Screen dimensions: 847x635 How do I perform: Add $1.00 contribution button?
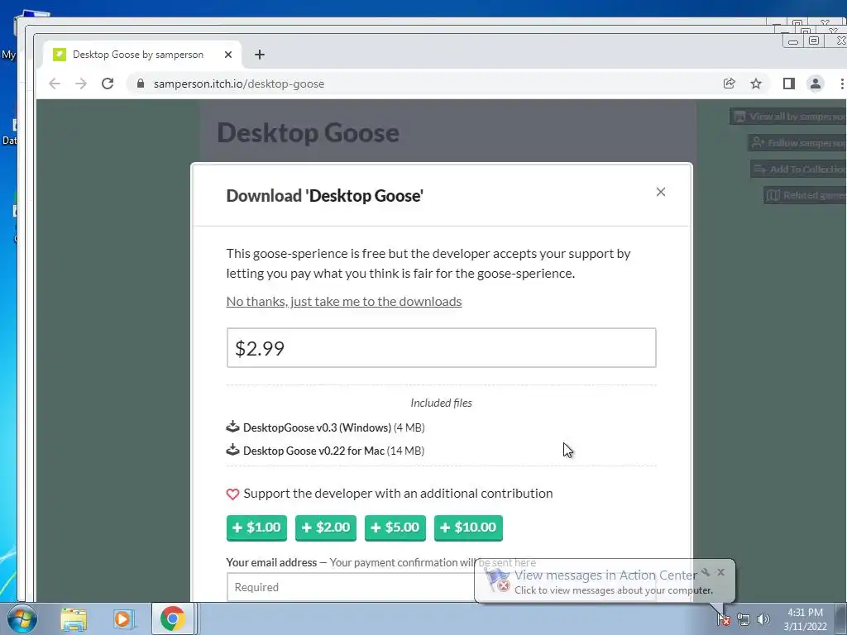click(256, 528)
